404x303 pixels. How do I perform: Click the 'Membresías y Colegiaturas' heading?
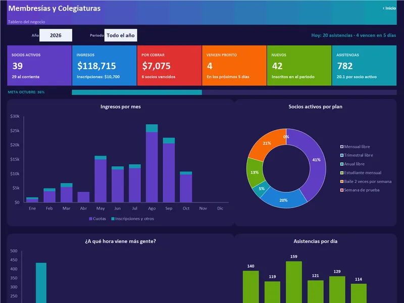pos(55,8)
